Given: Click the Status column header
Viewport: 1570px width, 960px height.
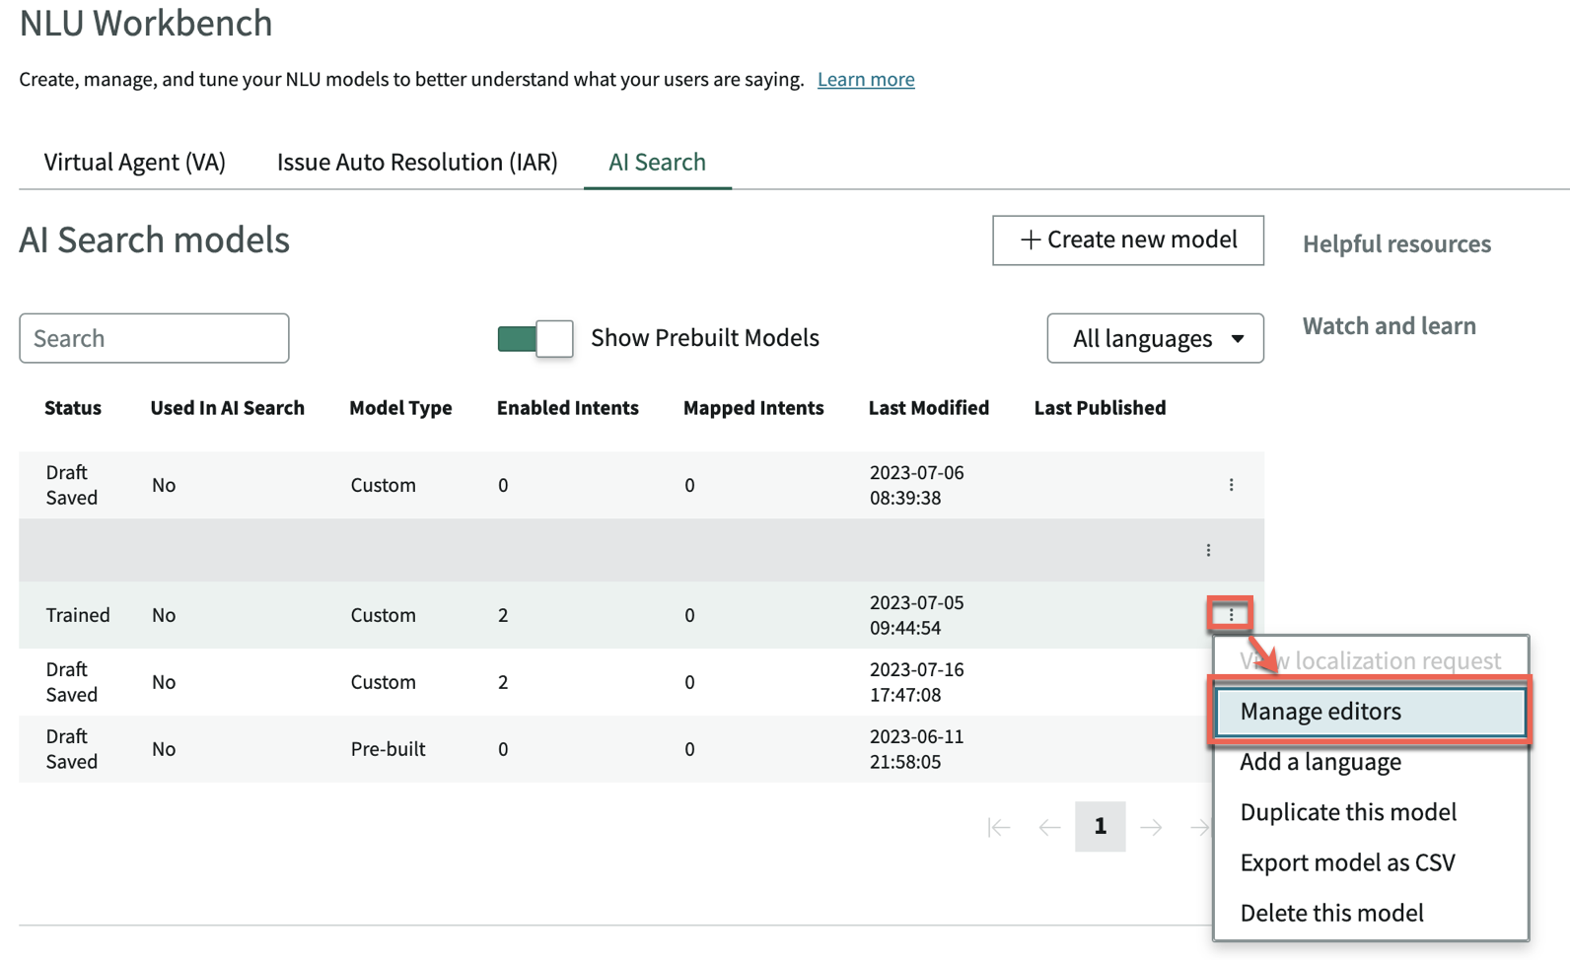Looking at the screenshot, I should (73, 408).
